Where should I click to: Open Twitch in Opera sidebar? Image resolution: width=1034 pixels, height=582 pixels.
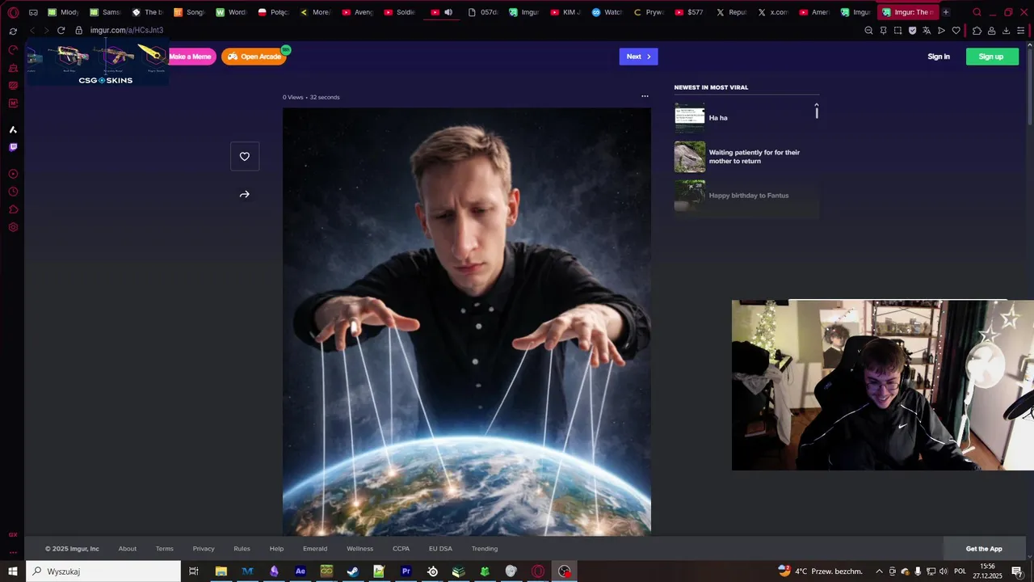13,147
